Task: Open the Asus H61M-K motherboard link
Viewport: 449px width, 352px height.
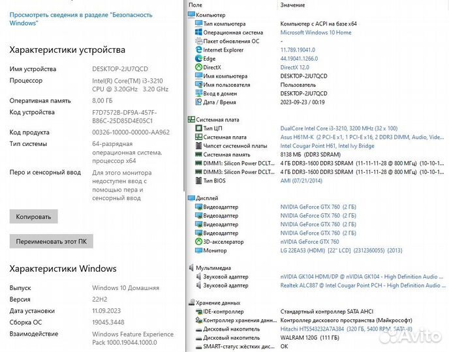Action: (x=362, y=137)
